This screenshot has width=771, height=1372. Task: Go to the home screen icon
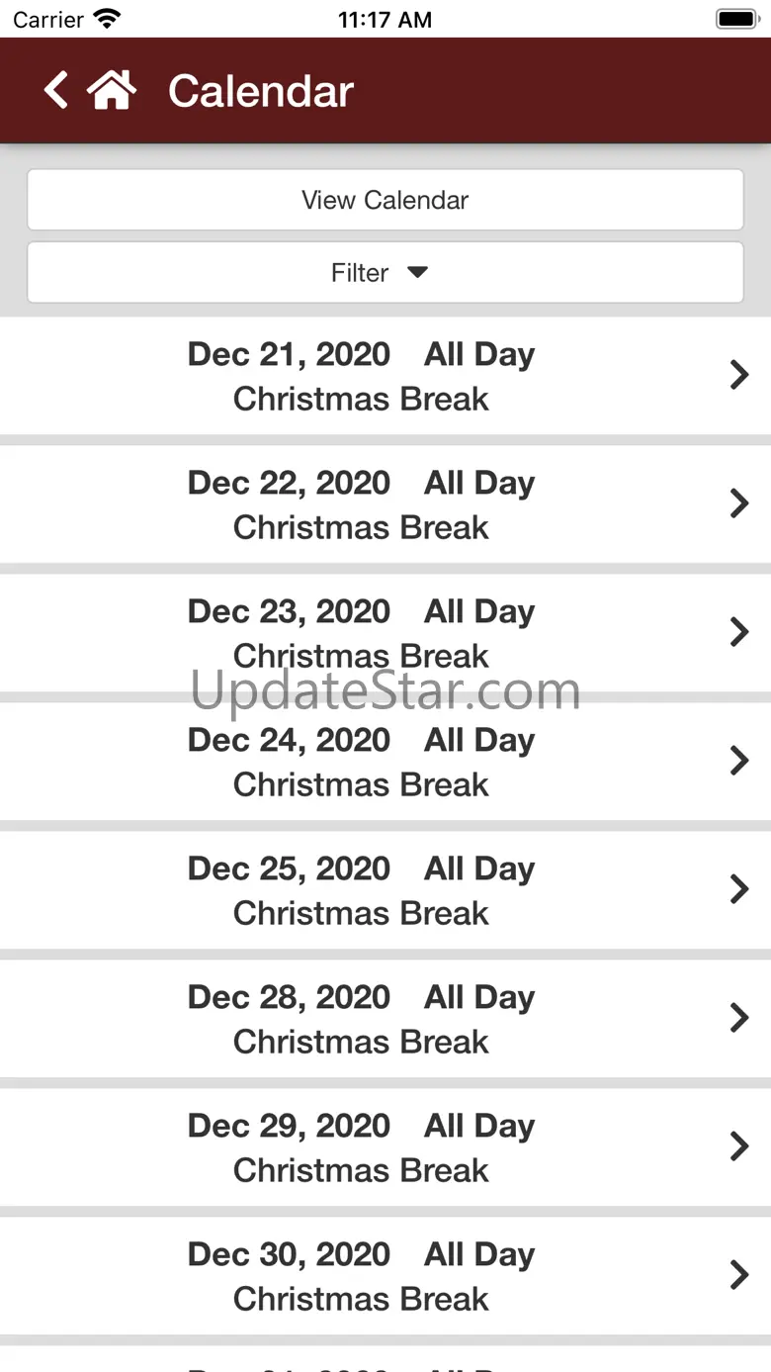point(112,90)
